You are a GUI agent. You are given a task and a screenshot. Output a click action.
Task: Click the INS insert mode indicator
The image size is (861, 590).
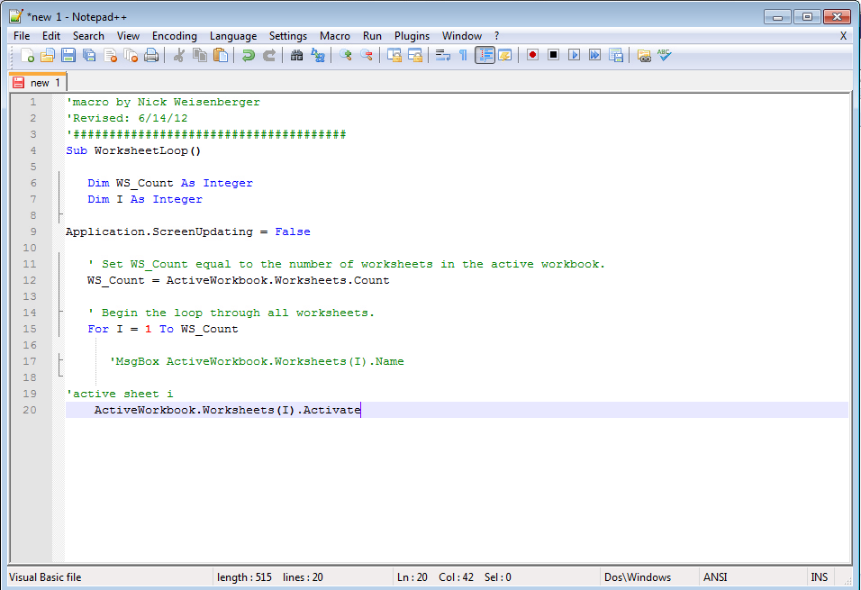point(820,577)
